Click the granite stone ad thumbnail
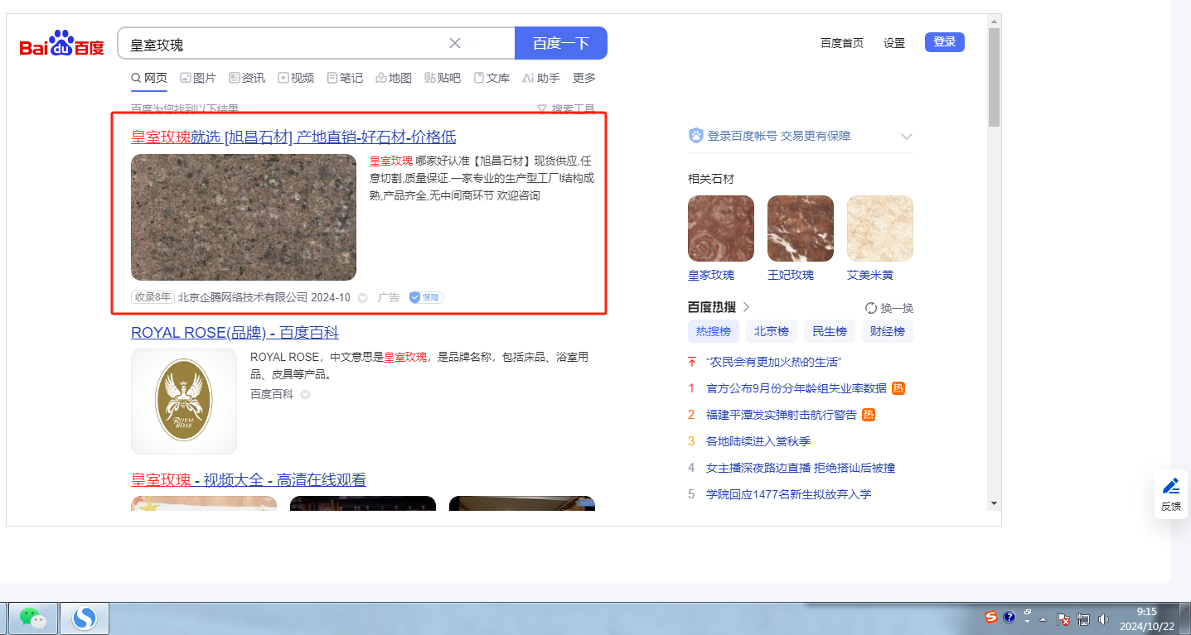This screenshot has height=635, width=1191. 244,218
